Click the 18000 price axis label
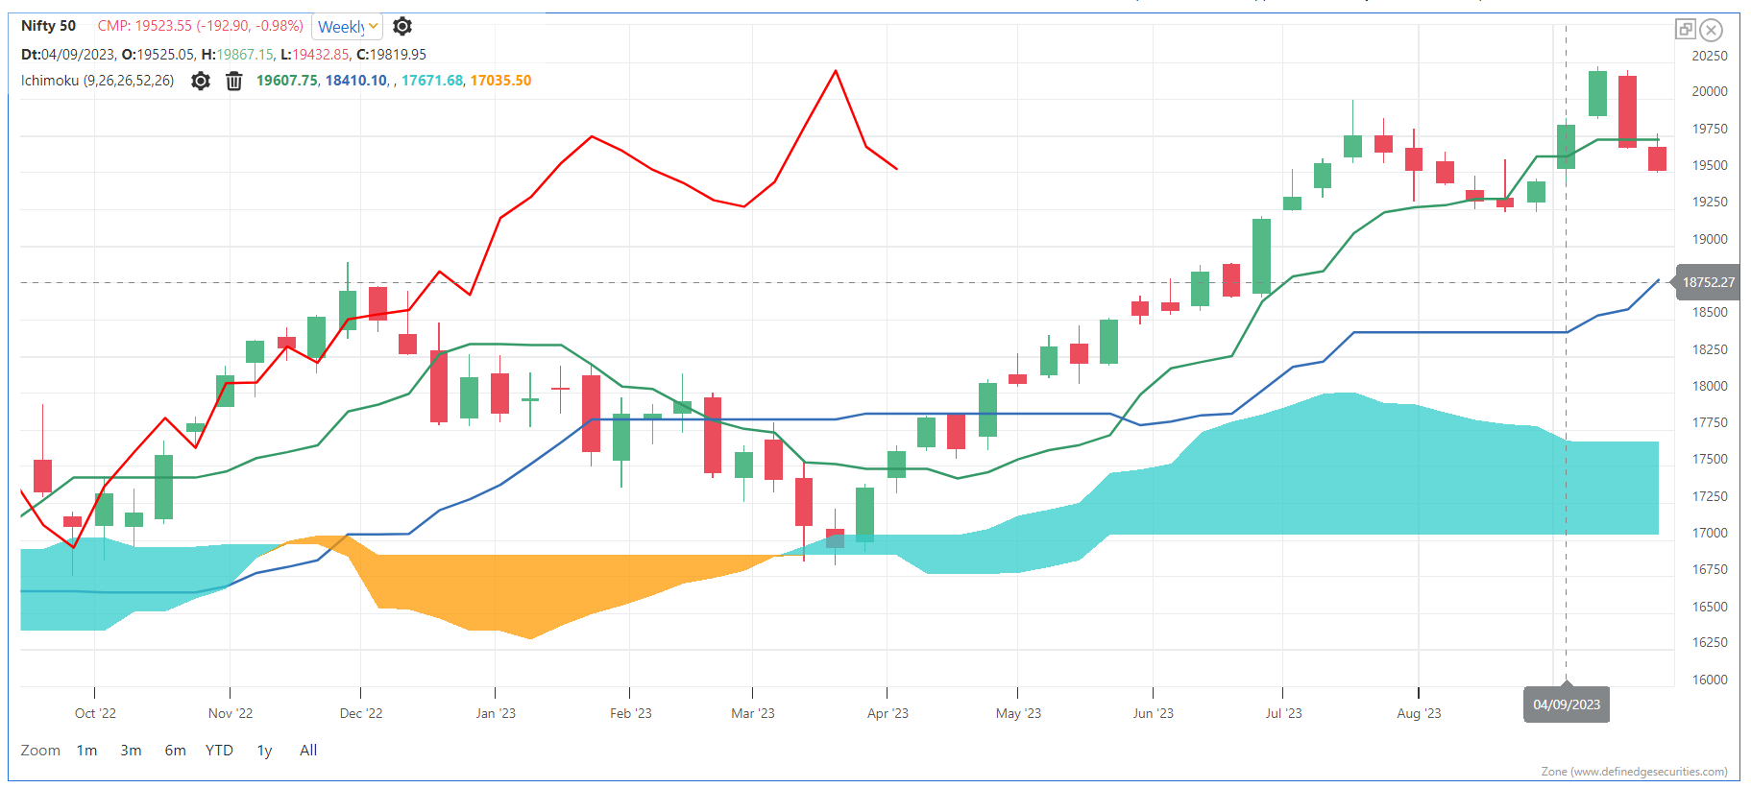Viewport: 1751px width, 788px height. (x=1710, y=386)
